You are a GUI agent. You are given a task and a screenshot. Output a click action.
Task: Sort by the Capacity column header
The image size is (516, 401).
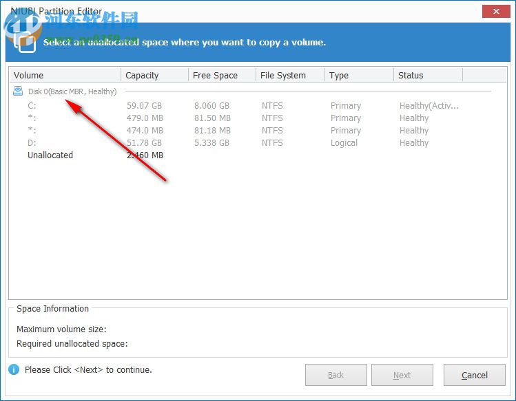(155, 75)
